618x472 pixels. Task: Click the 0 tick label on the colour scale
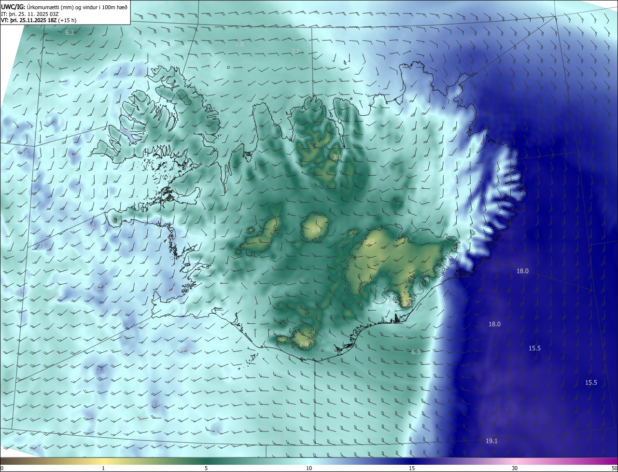[2, 468]
